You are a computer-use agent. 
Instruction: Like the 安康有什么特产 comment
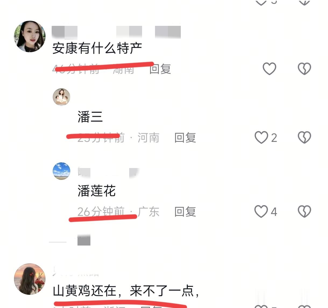pos(269,69)
